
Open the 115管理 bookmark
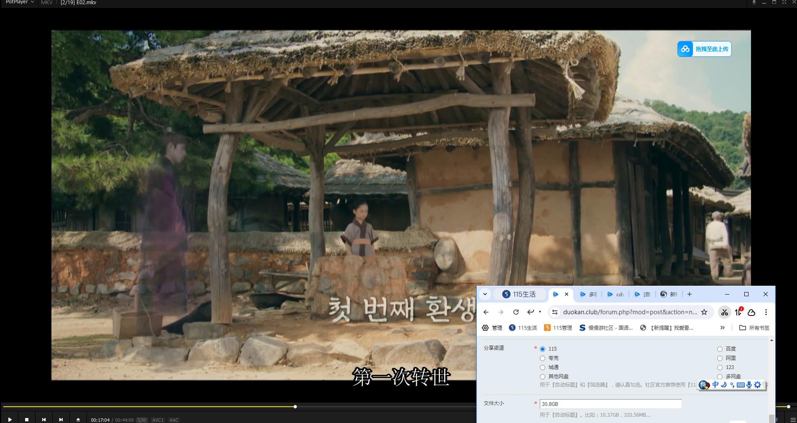558,328
